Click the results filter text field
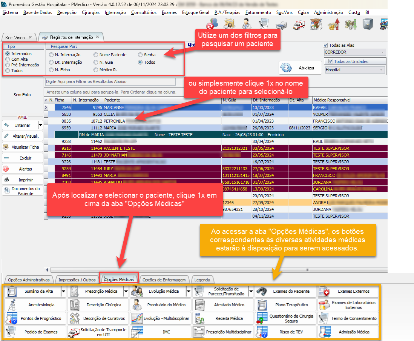Viewport: 414px width, 341px height. tap(110, 81)
